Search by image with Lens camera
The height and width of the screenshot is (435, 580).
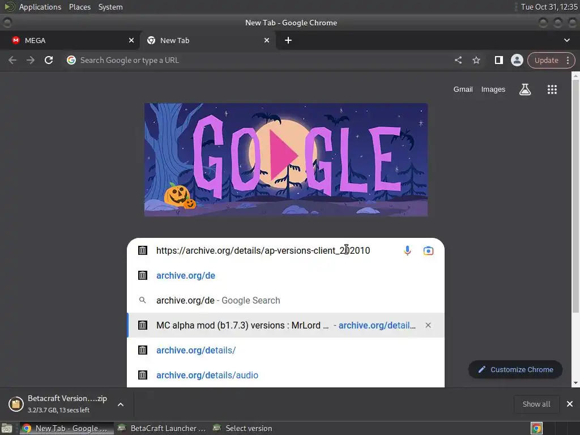[428, 251]
